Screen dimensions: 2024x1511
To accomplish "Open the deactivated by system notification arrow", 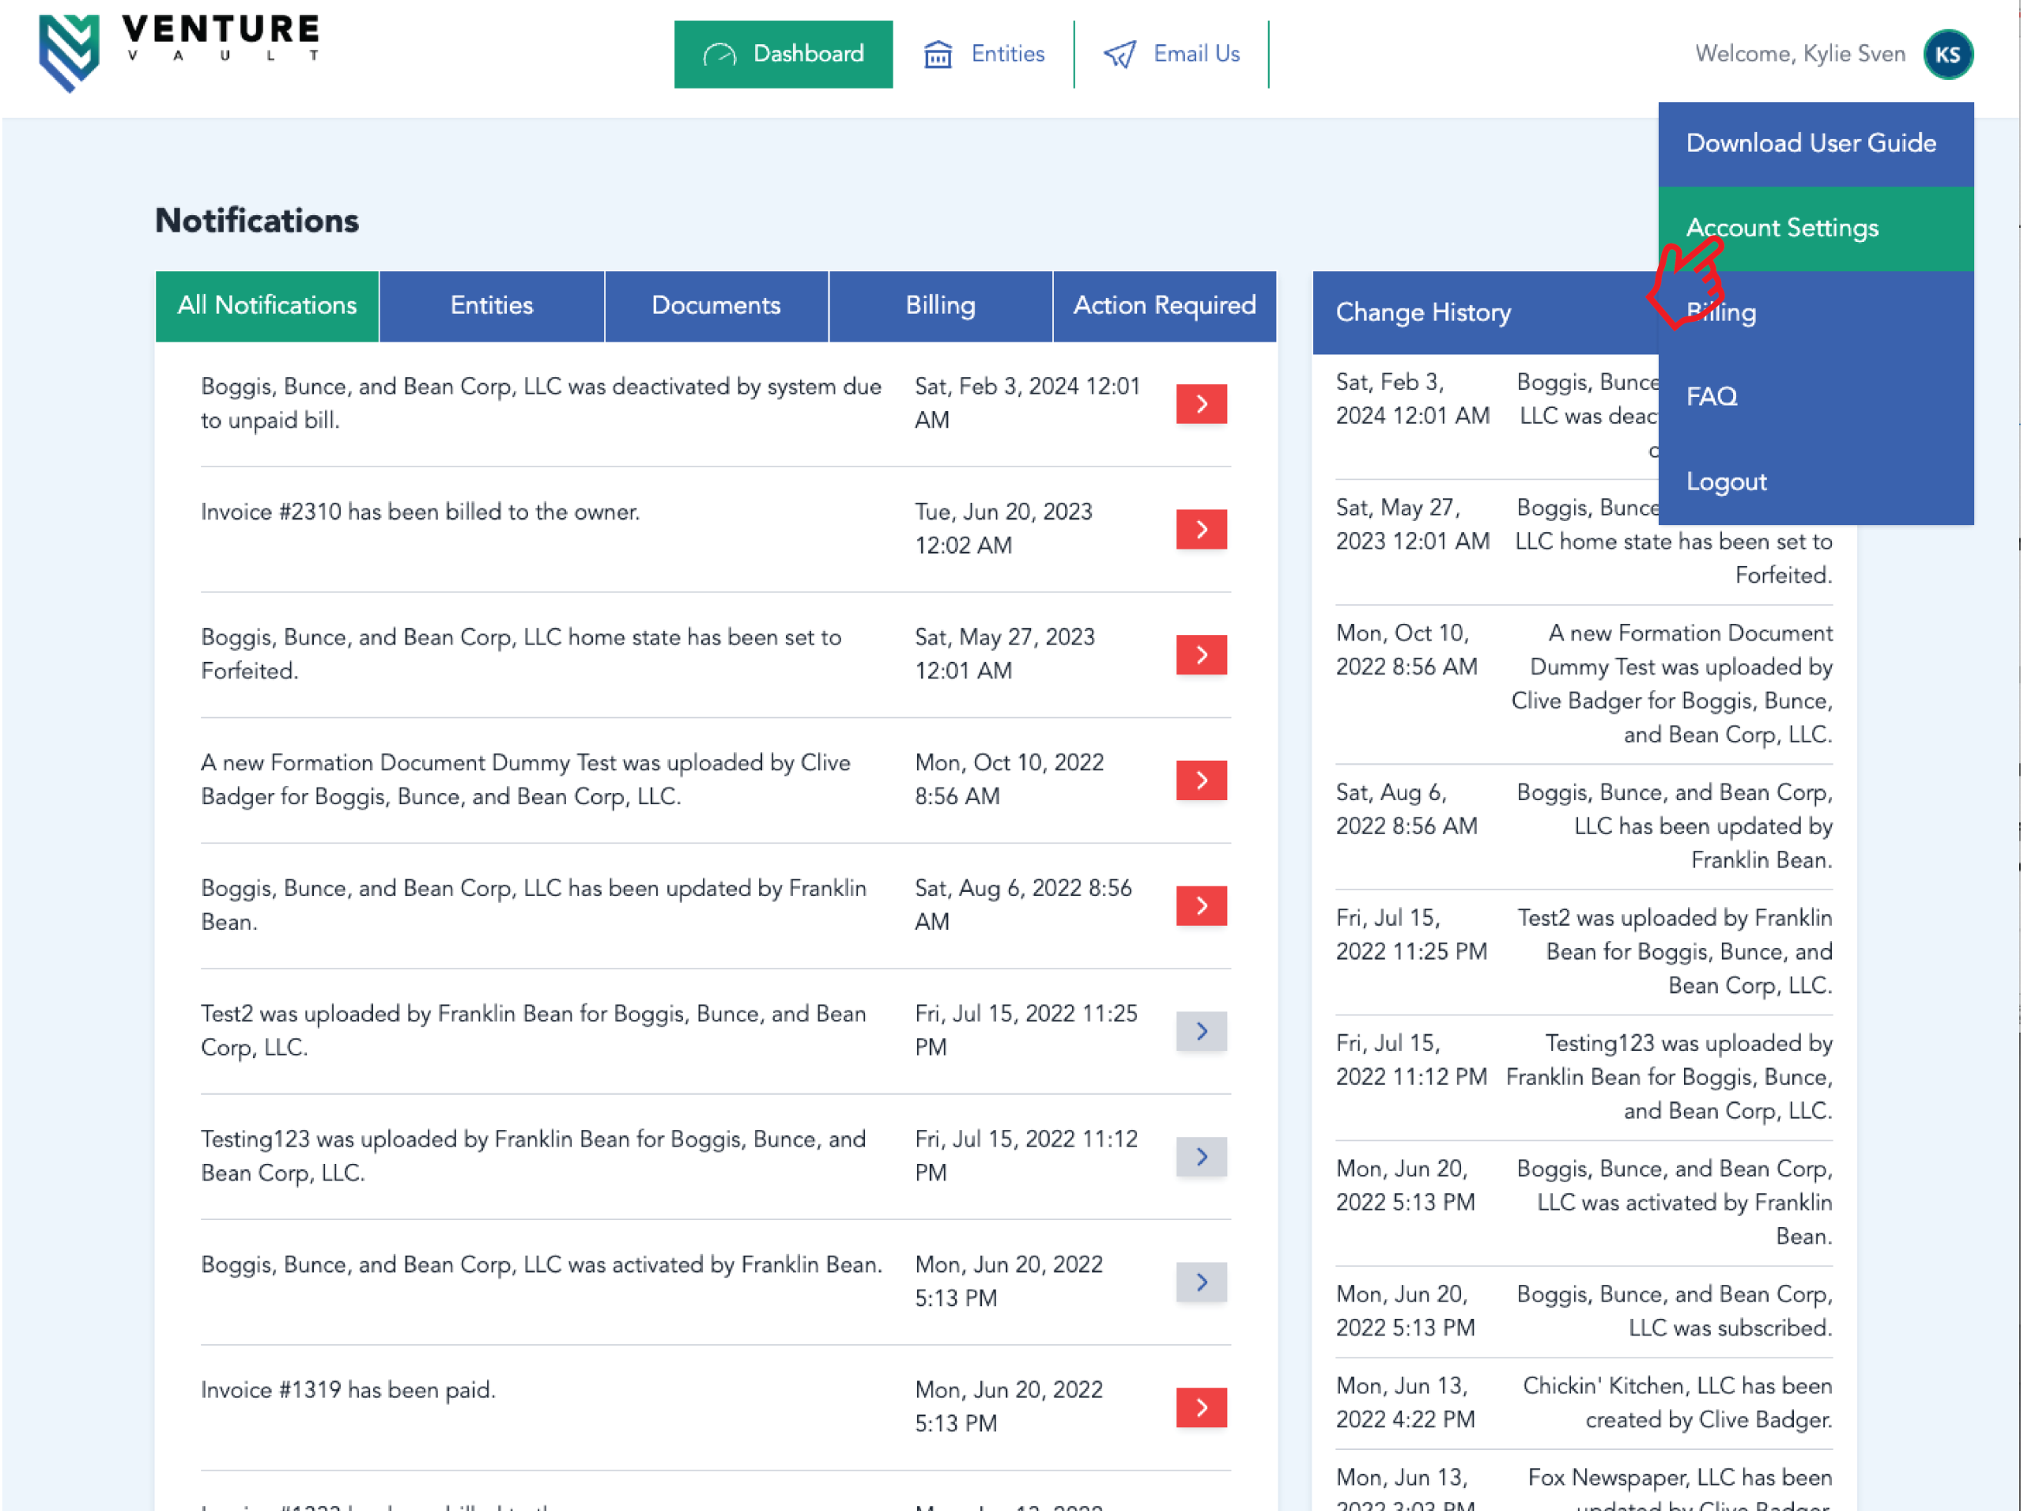I will pyautogui.click(x=1200, y=403).
